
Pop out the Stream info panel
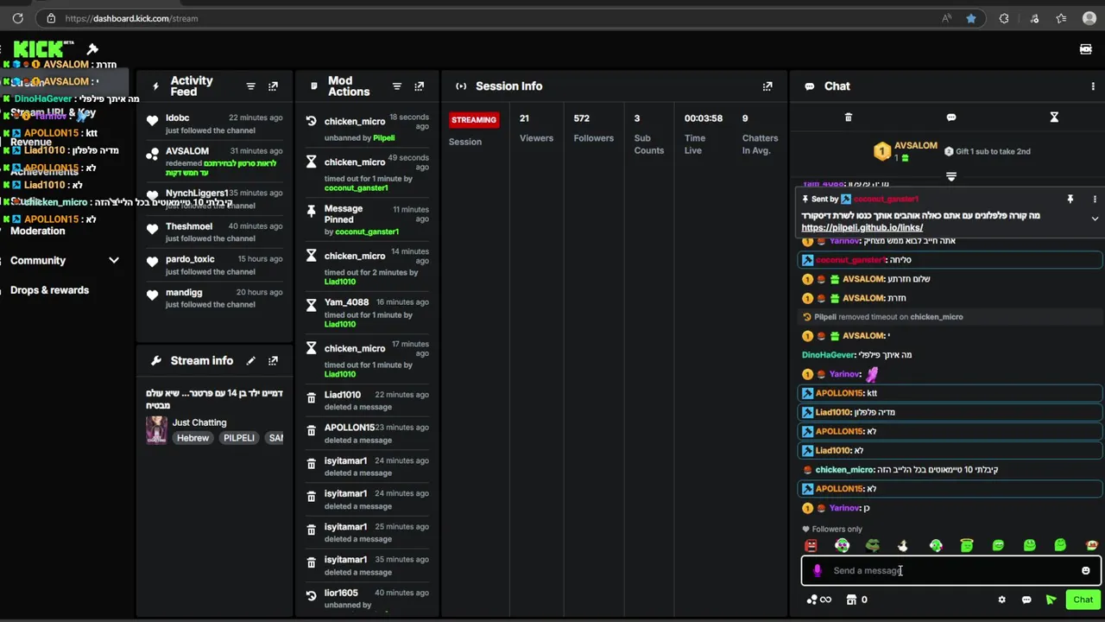(x=273, y=360)
